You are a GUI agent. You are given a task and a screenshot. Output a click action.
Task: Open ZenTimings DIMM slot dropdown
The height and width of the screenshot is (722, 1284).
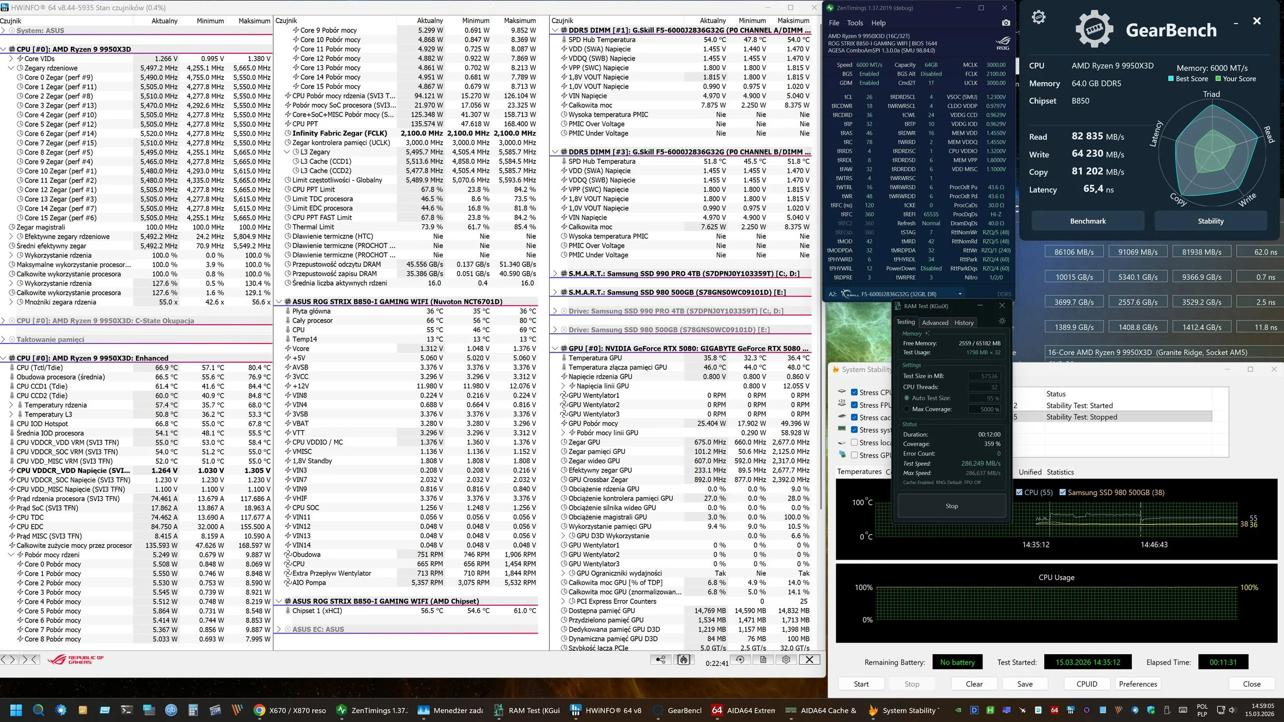coord(959,294)
